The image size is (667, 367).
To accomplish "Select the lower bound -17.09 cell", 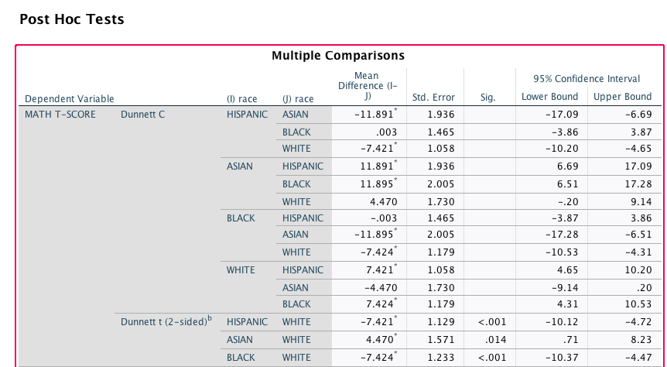I will tap(563, 114).
